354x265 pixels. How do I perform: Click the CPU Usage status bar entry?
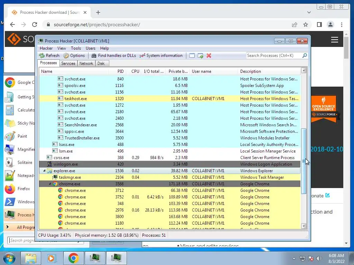tap(54, 235)
